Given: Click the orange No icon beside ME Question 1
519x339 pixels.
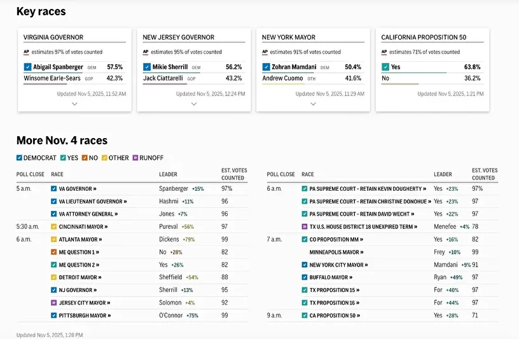Looking at the screenshot, I should (54, 252).
